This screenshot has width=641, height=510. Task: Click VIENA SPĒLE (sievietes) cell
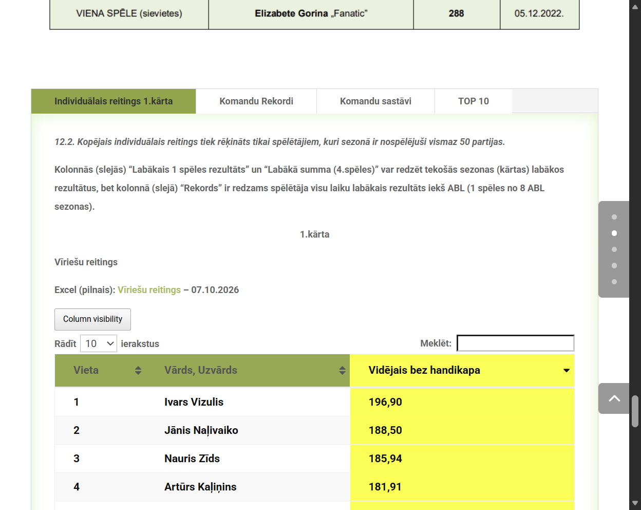129,14
